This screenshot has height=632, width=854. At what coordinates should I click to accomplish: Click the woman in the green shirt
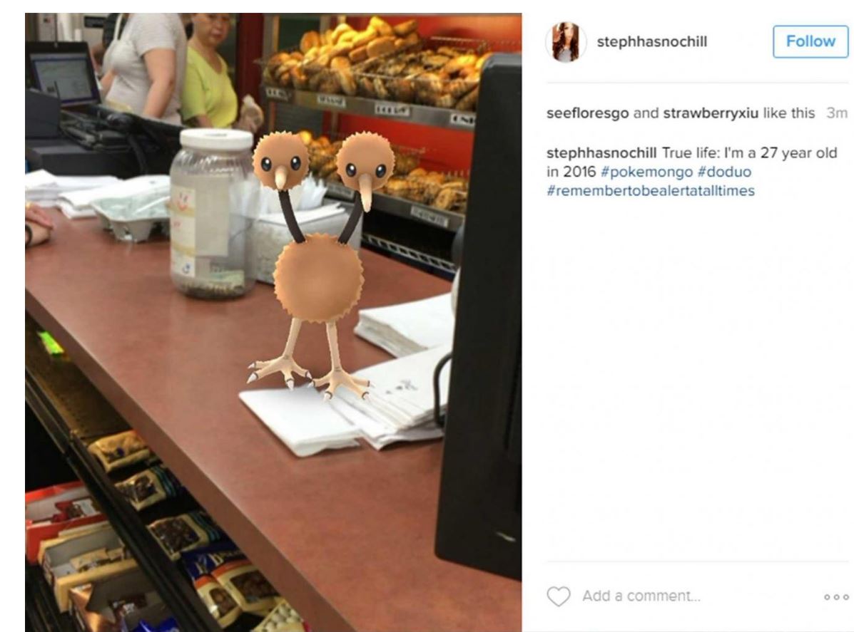coord(207,71)
